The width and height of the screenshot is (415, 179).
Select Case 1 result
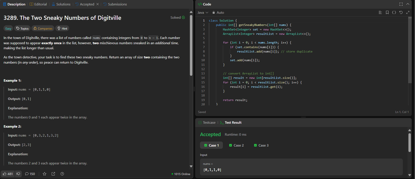point(211,145)
